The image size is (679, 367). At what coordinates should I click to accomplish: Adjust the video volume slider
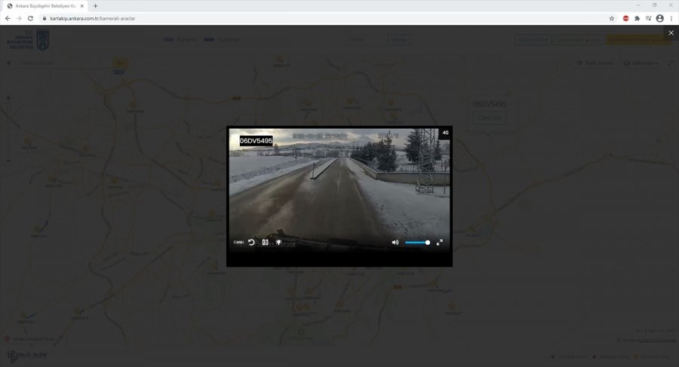coord(417,243)
